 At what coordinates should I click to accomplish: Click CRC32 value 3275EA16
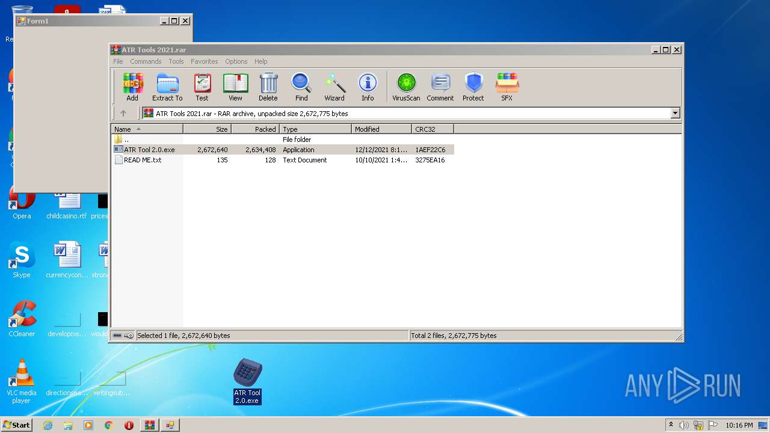[430, 160]
